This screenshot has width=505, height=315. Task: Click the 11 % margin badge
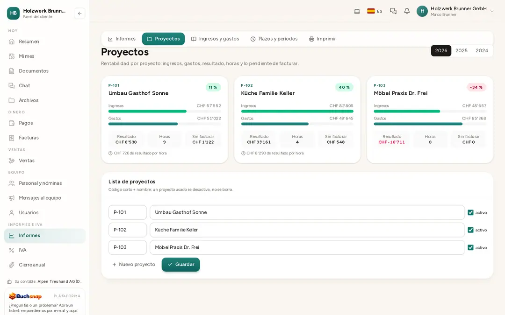tap(213, 87)
